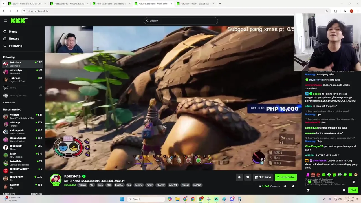Viewport: 361px width, 203px height.
Task: Click the Subscribe button
Action: [x=286, y=177]
